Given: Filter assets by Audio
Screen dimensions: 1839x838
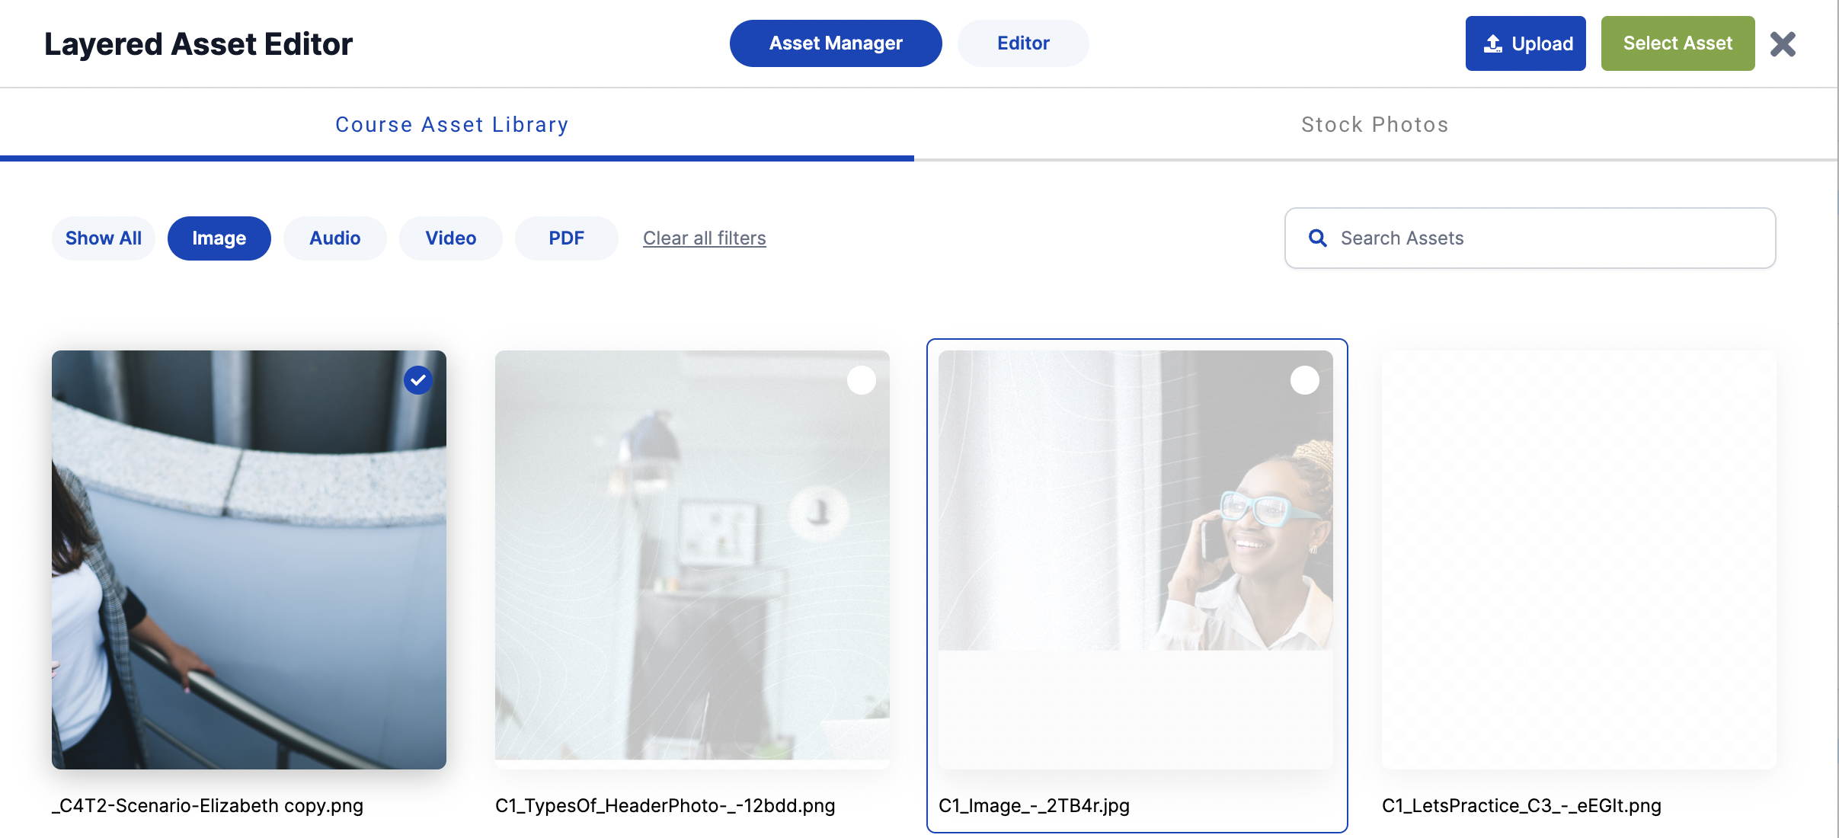Looking at the screenshot, I should pos(334,238).
